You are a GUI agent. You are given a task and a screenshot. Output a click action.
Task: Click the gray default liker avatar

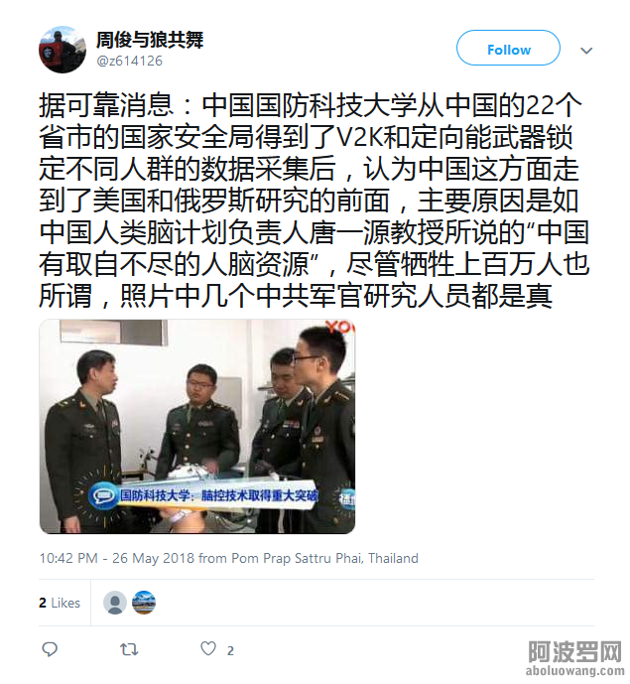click(x=115, y=603)
